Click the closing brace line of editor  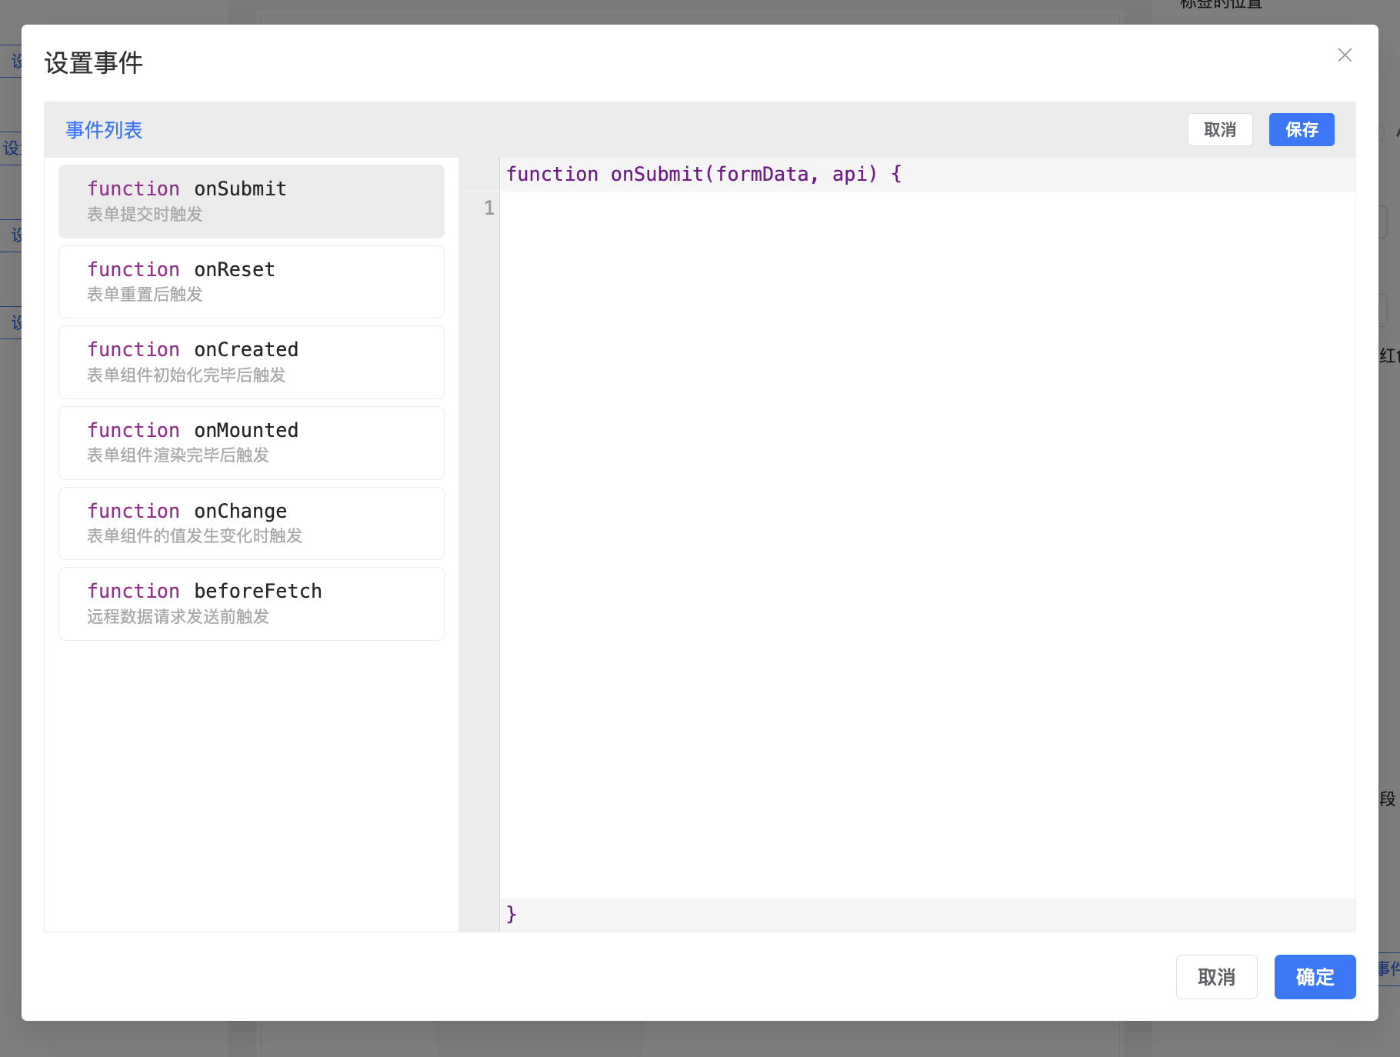[512, 914]
